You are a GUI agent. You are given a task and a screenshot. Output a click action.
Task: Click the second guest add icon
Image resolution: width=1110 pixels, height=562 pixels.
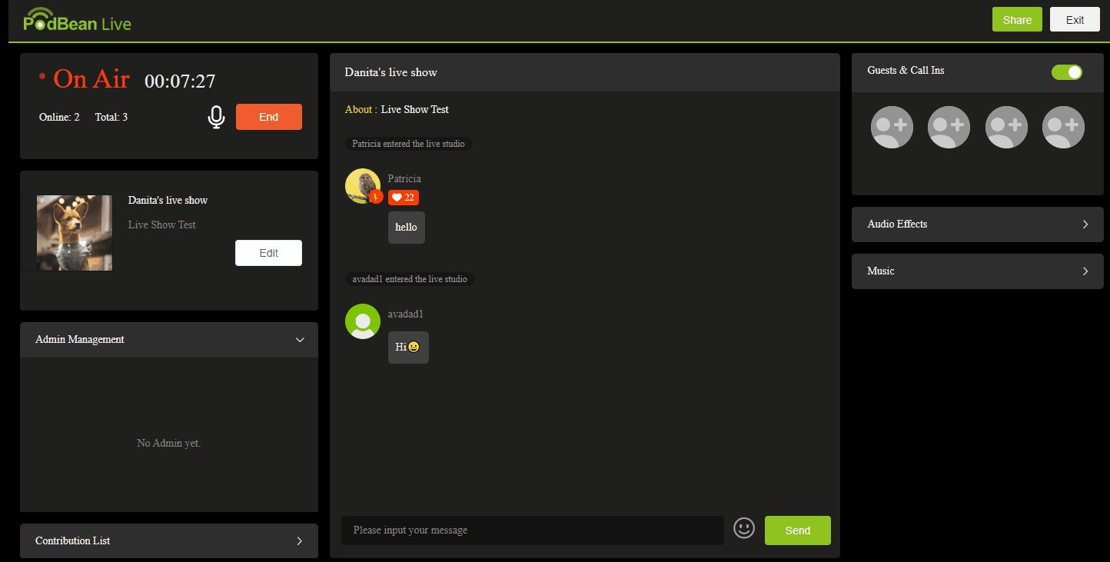click(949, 127)
